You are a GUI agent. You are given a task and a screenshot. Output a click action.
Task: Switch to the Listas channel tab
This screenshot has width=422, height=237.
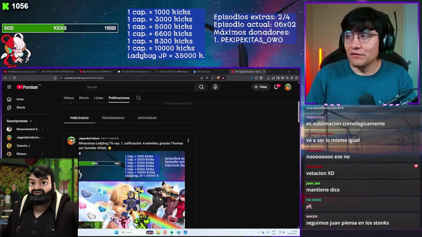click(x=99, y=98)
